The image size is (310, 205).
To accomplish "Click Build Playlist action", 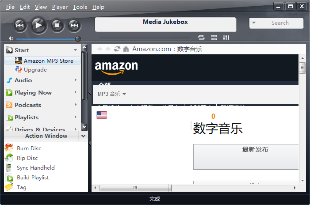I will [x=33, y=177].
